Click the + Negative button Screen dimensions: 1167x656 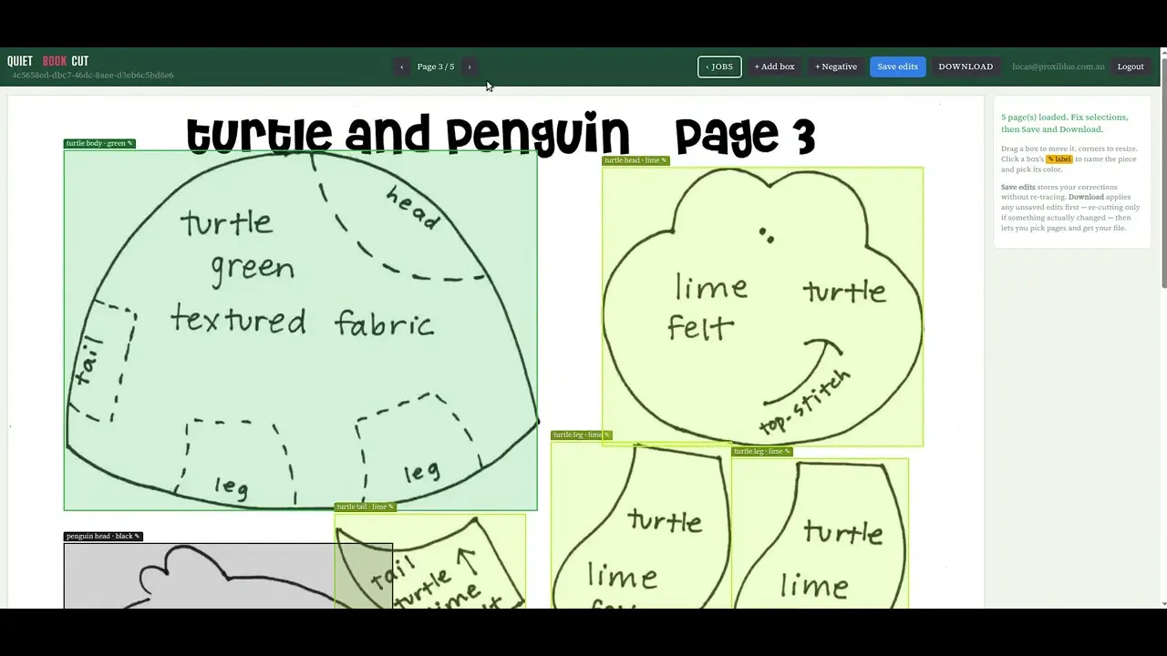coord(836,67)
